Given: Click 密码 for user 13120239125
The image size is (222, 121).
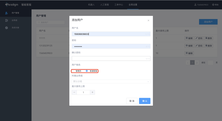Looking at the screenshot, I should (199, 46).
